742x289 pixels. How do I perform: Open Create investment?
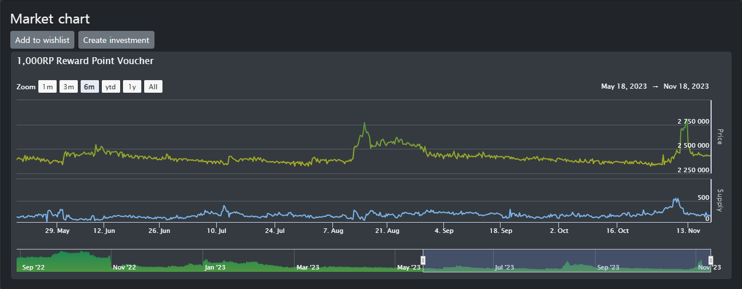point(116,40)
